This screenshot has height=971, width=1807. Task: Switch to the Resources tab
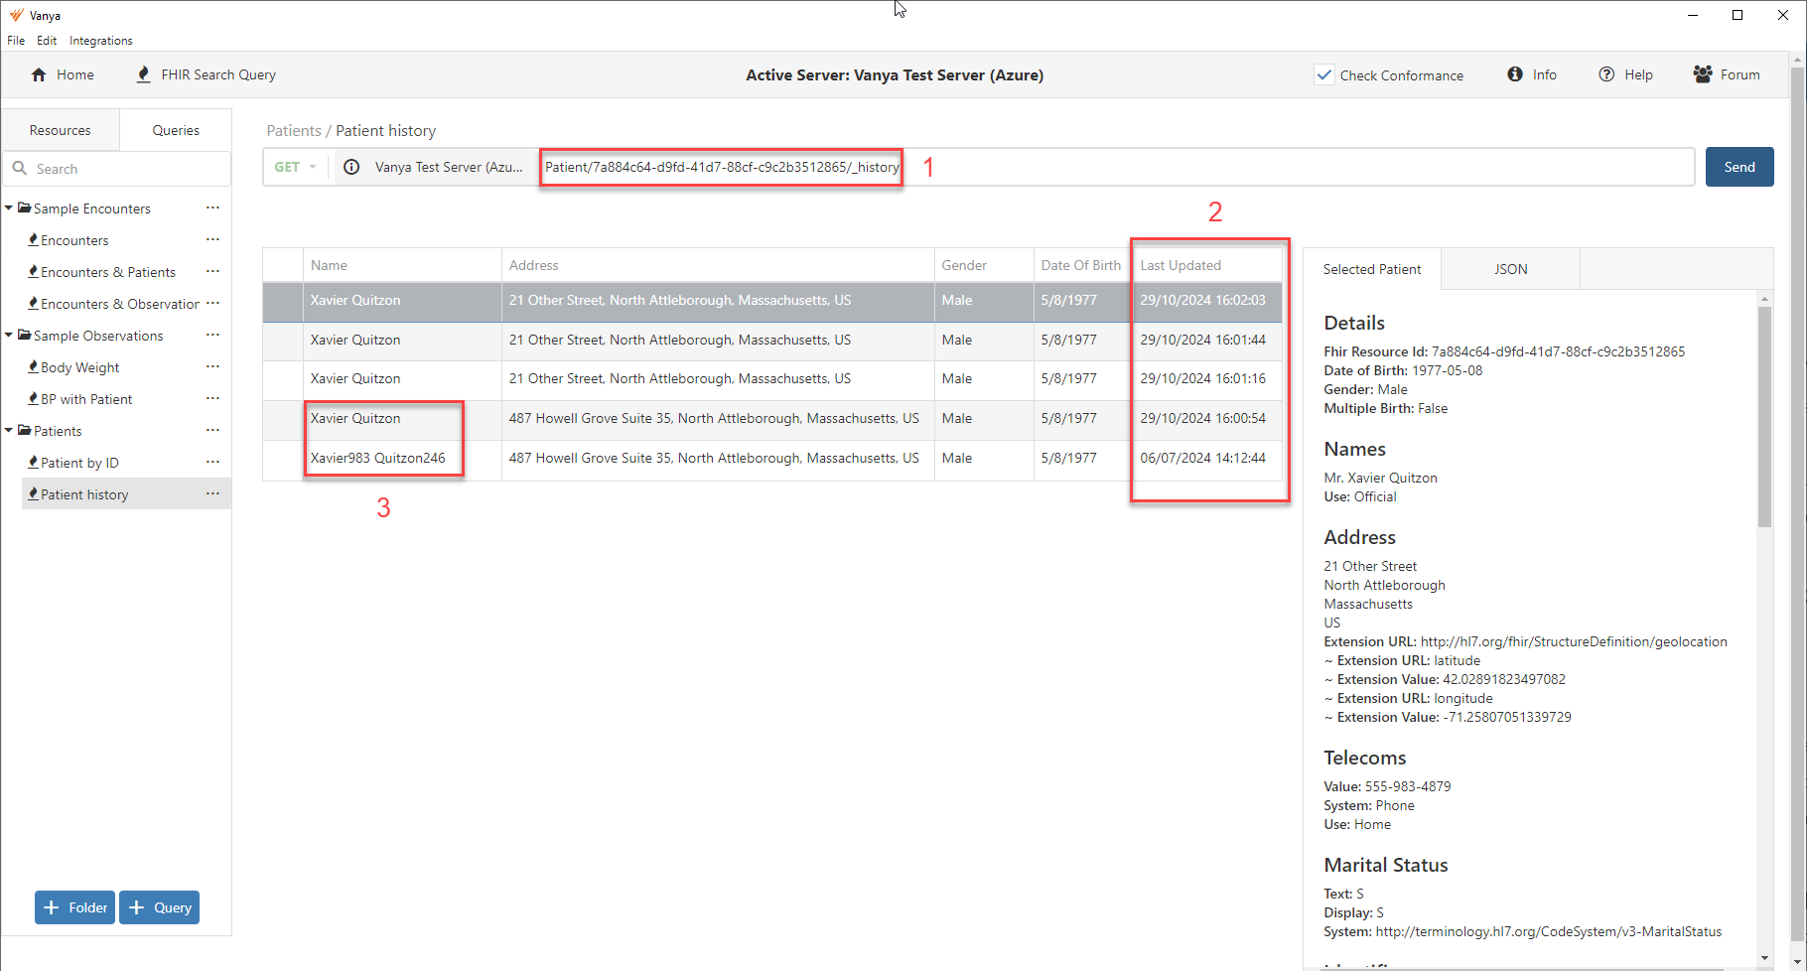[x=60, y=130]
